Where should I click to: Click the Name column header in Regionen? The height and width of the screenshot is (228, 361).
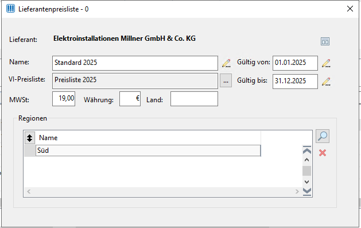tap(148, 138)
